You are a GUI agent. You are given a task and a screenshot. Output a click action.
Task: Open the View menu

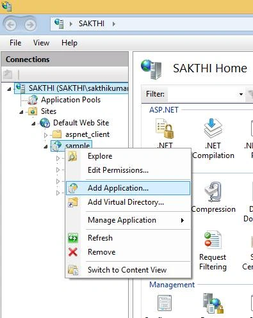(x=41, y=43)
